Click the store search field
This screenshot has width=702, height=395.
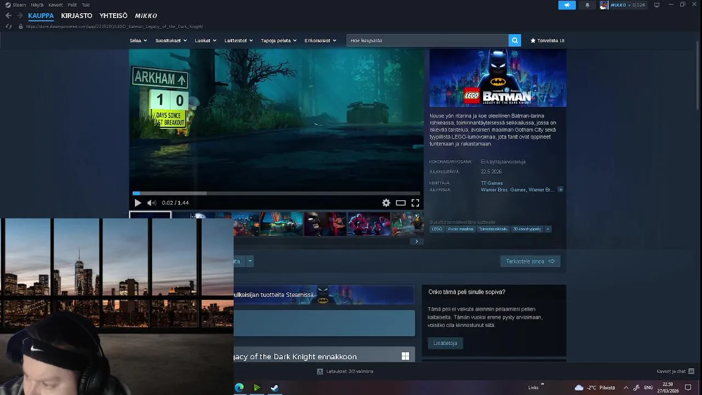point(428,41)
